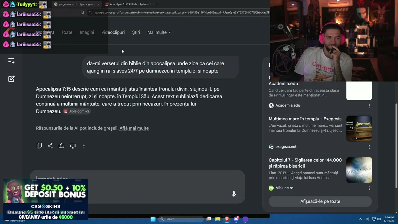The image size is (398, 224).
Task: Open options for the Misiune.ro source
Action: tap(369, 188)
